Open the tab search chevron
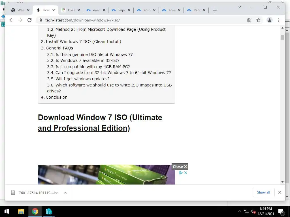 point(239,7)
